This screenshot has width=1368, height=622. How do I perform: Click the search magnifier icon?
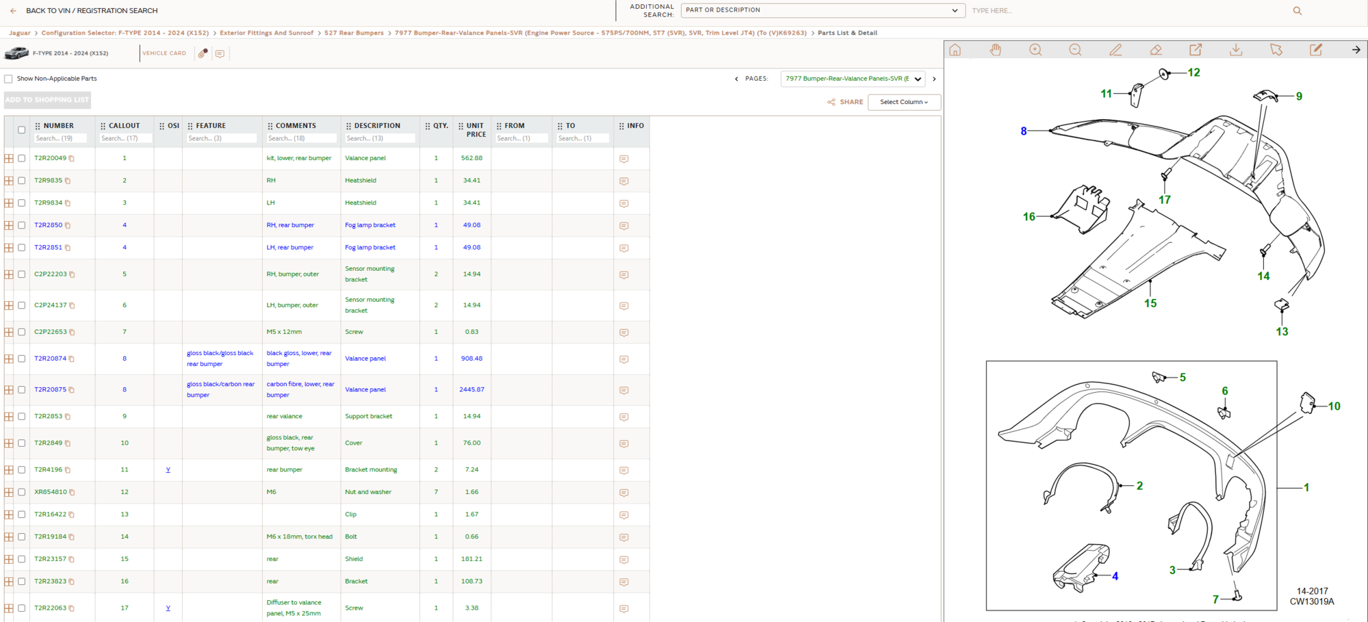point(1297,11)
